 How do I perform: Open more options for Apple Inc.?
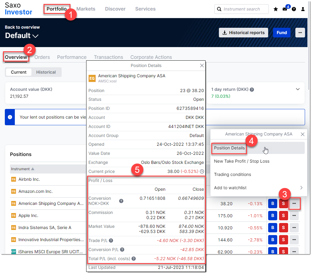(x=294, y=216)
